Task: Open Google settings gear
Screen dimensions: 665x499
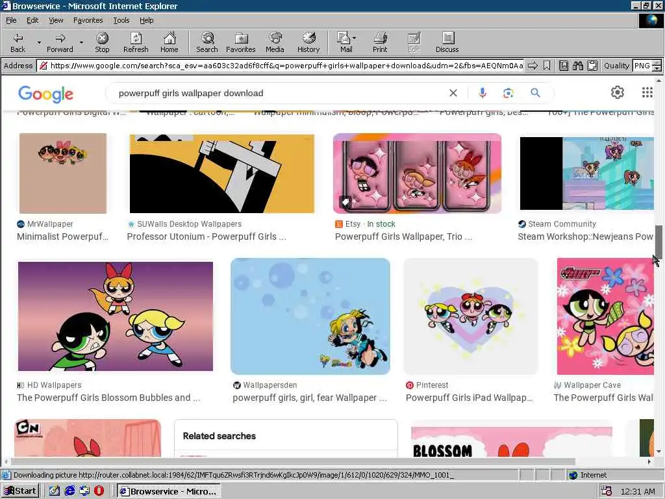Action: pyautogui.click(x=617, y=92)
